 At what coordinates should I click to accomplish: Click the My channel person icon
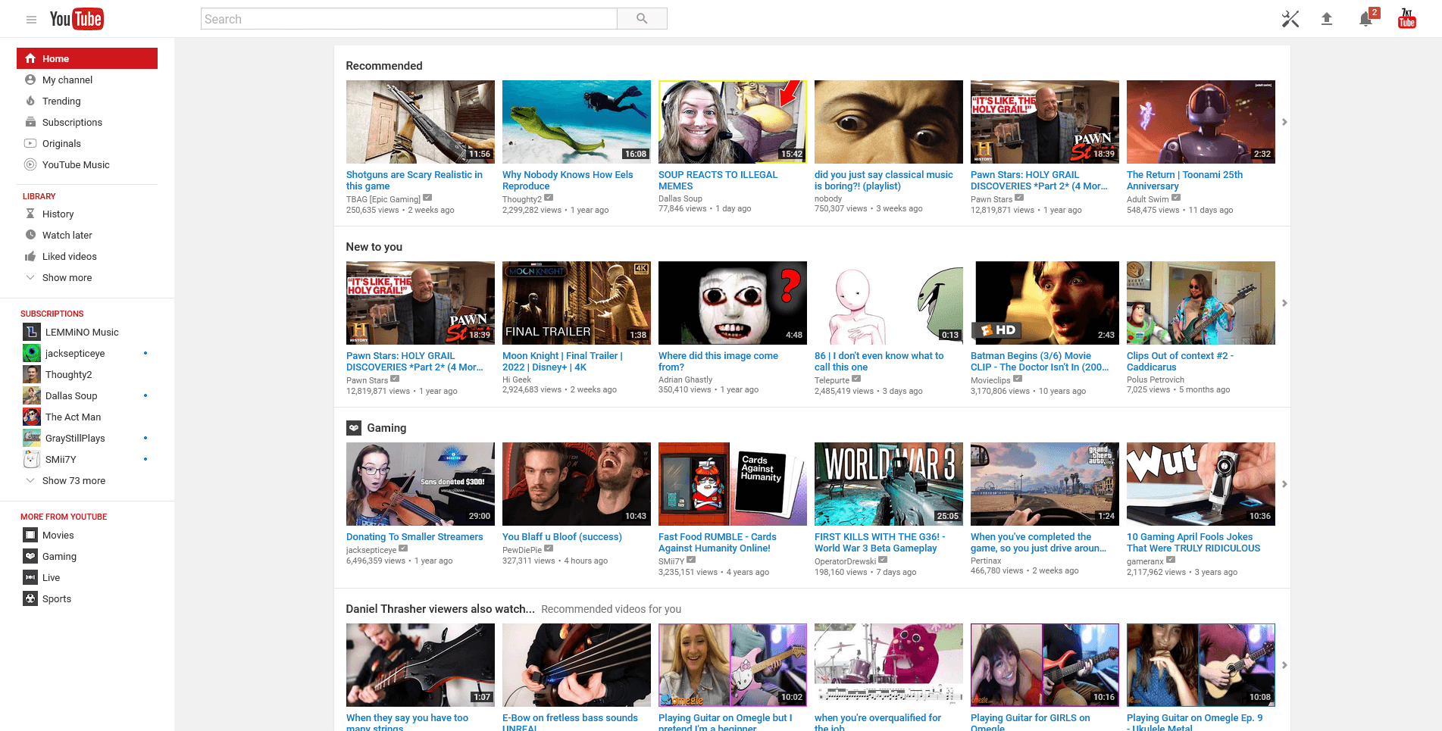[x=30, y=80]
